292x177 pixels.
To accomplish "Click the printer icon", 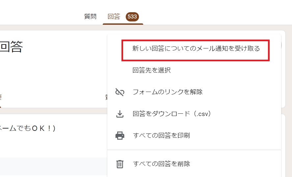I will tap(120, 135).
